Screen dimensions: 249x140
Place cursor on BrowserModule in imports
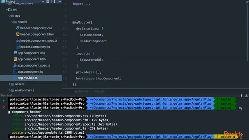point(91,60)
